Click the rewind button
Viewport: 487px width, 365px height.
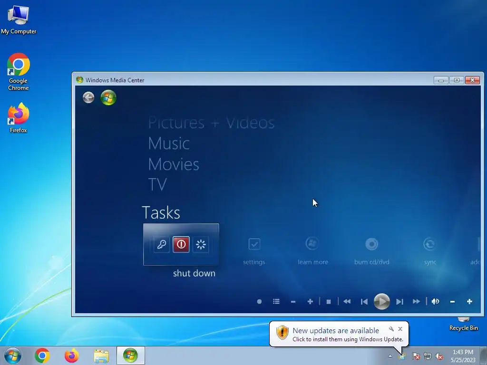[x=347, y=301]
